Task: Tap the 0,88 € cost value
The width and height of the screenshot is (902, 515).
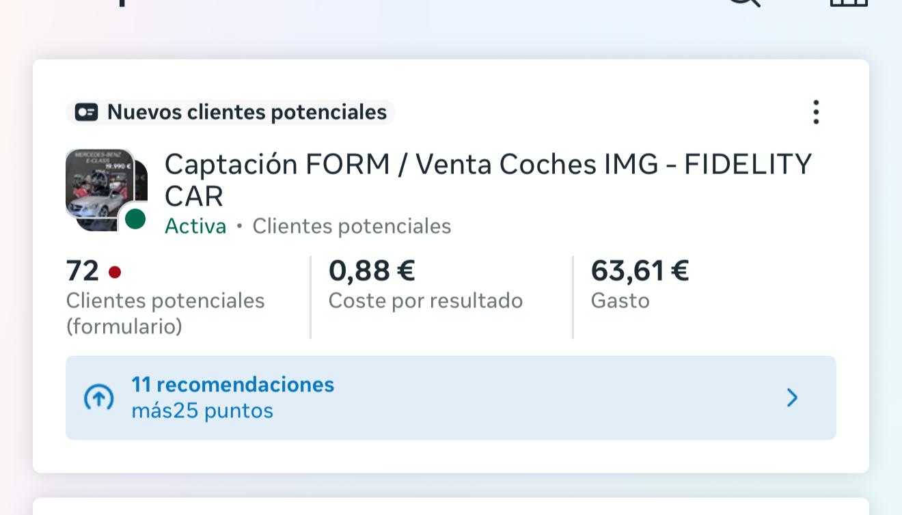Action: point(372,270)
